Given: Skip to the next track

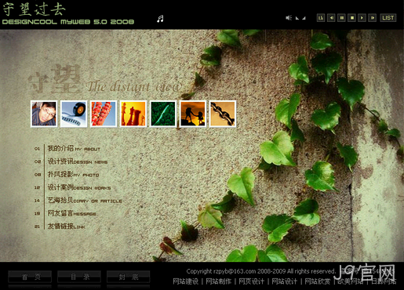Looking at the screenshot, I should [373, 18].
